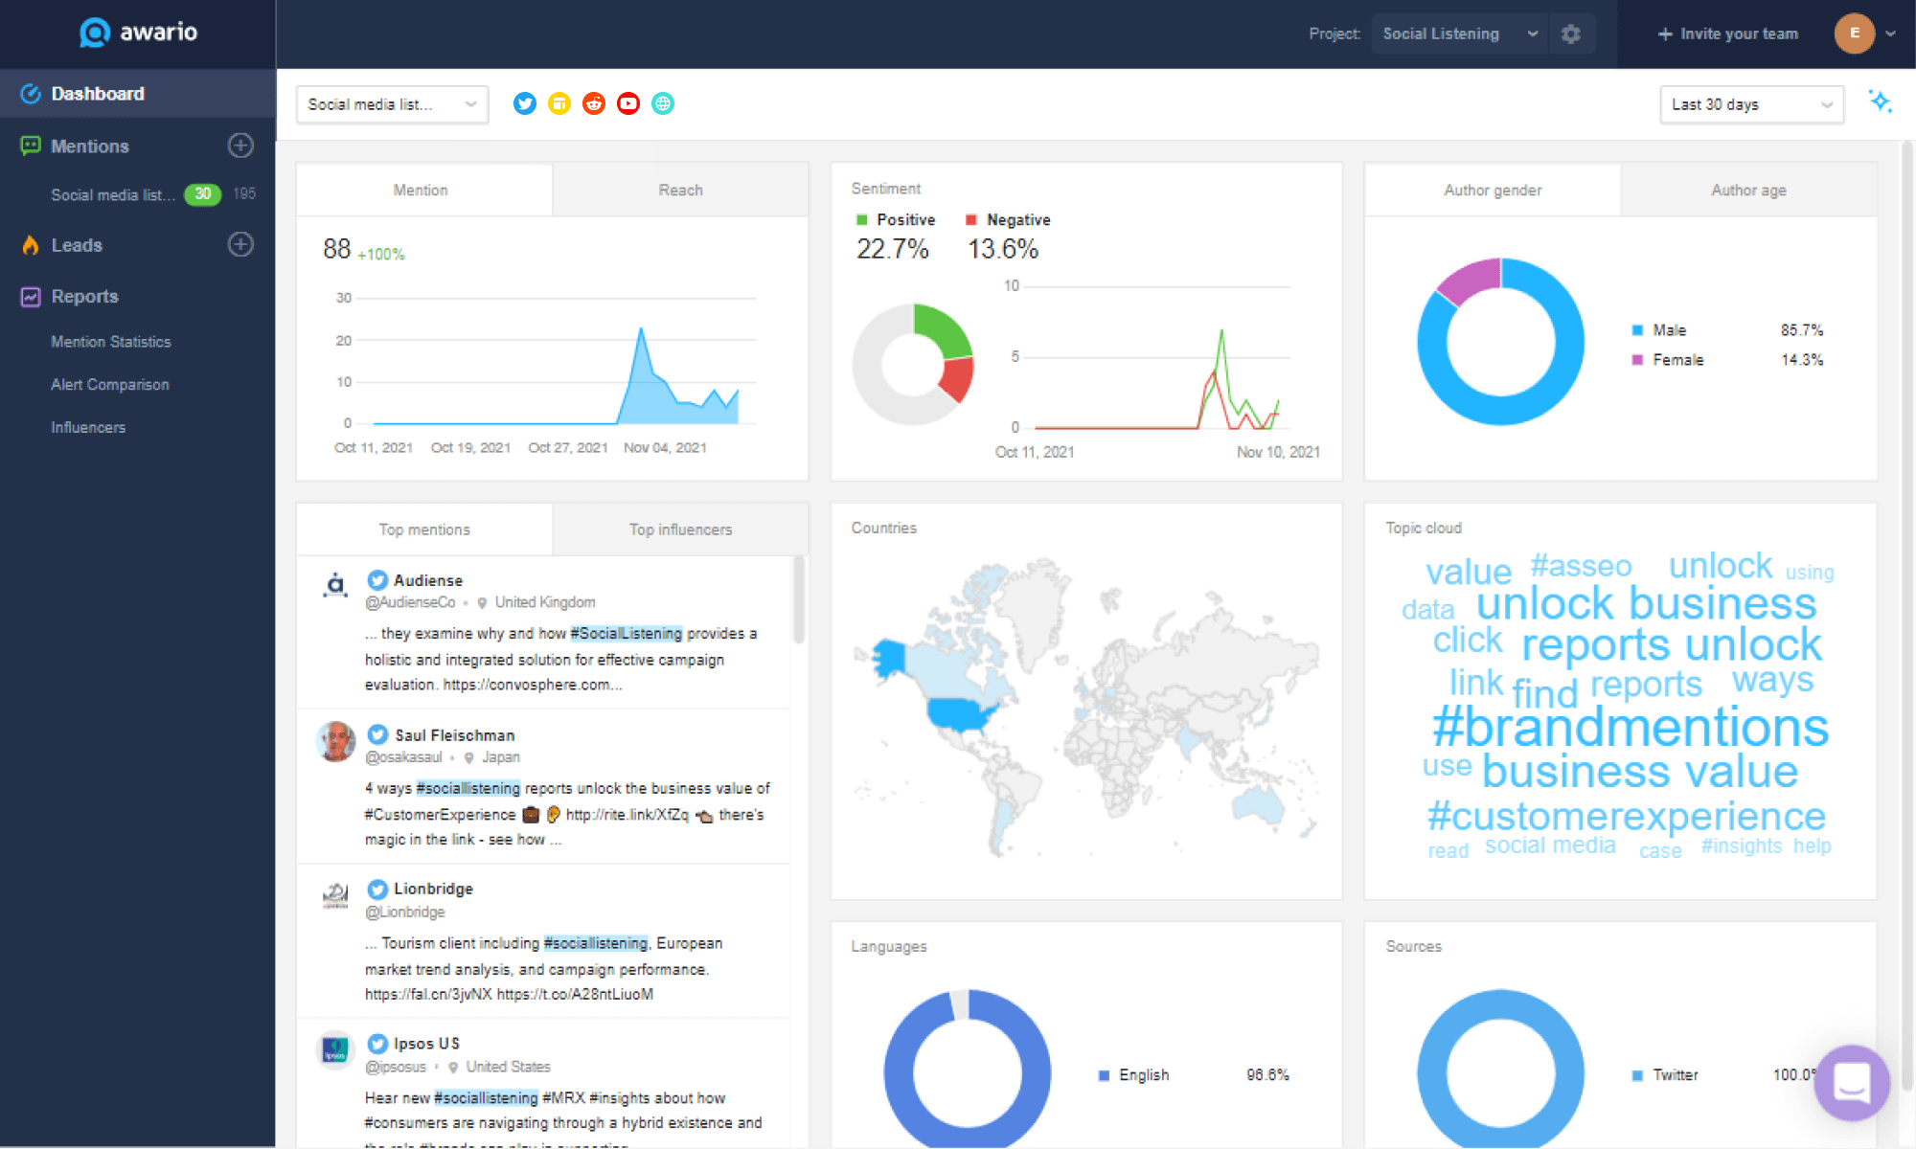Select the YouTube source filter icon

click(x=627, y=103)
